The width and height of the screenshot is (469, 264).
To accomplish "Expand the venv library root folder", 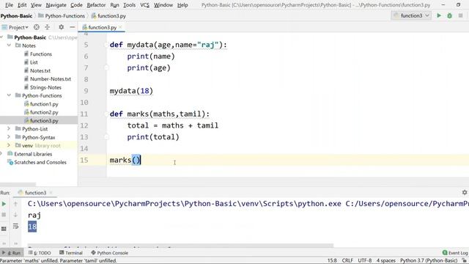I will 9,145.
